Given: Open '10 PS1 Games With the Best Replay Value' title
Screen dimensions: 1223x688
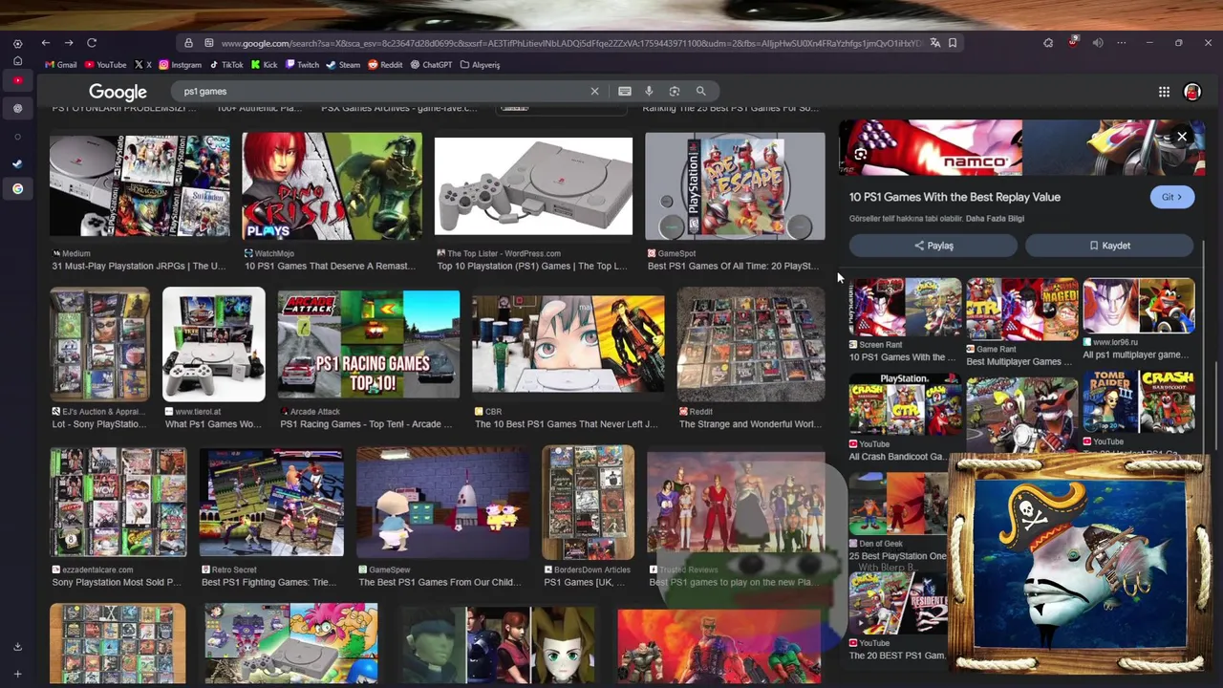Looking at the screenshot, I should tap(955, 197).
